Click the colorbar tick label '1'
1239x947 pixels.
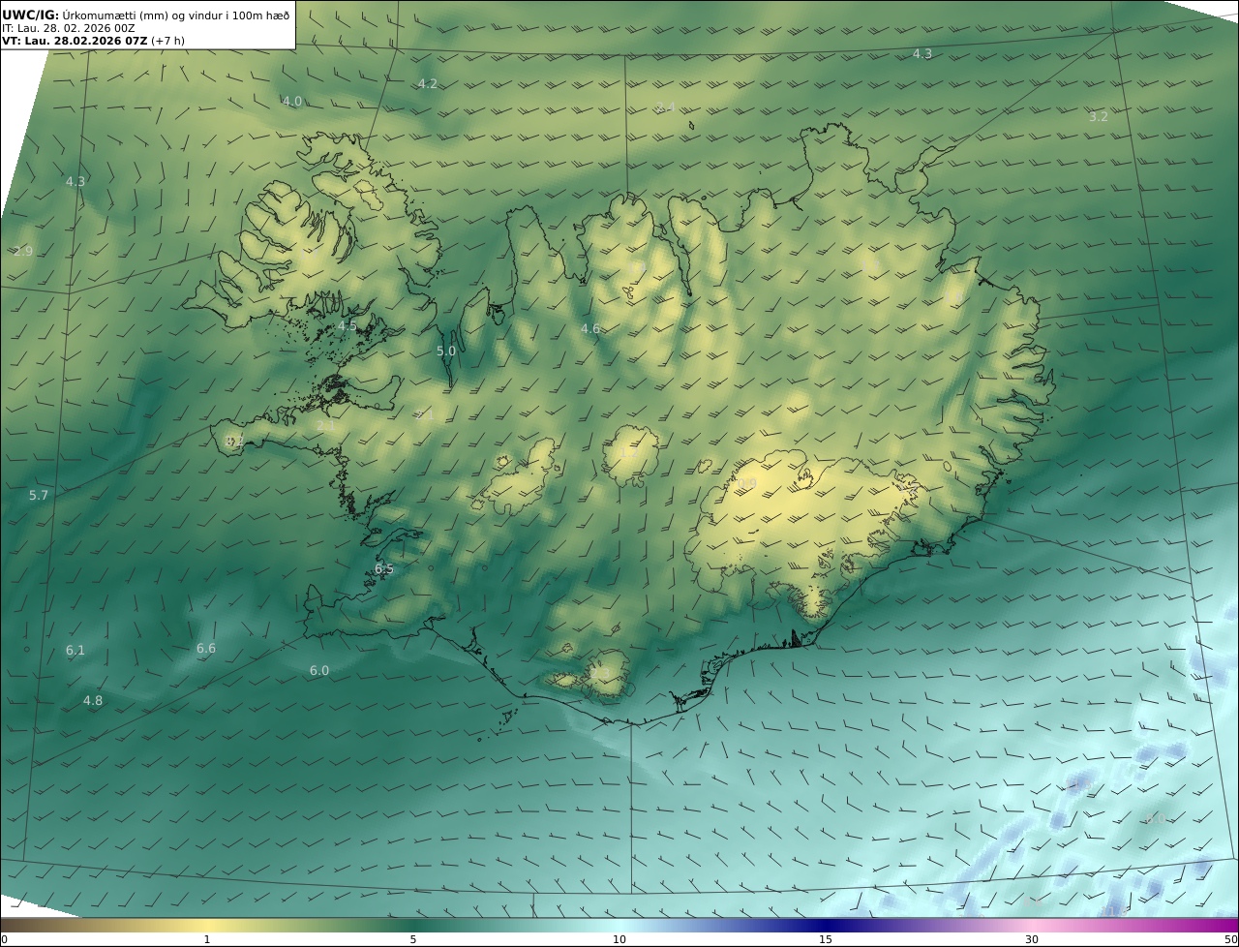[207, 939]
